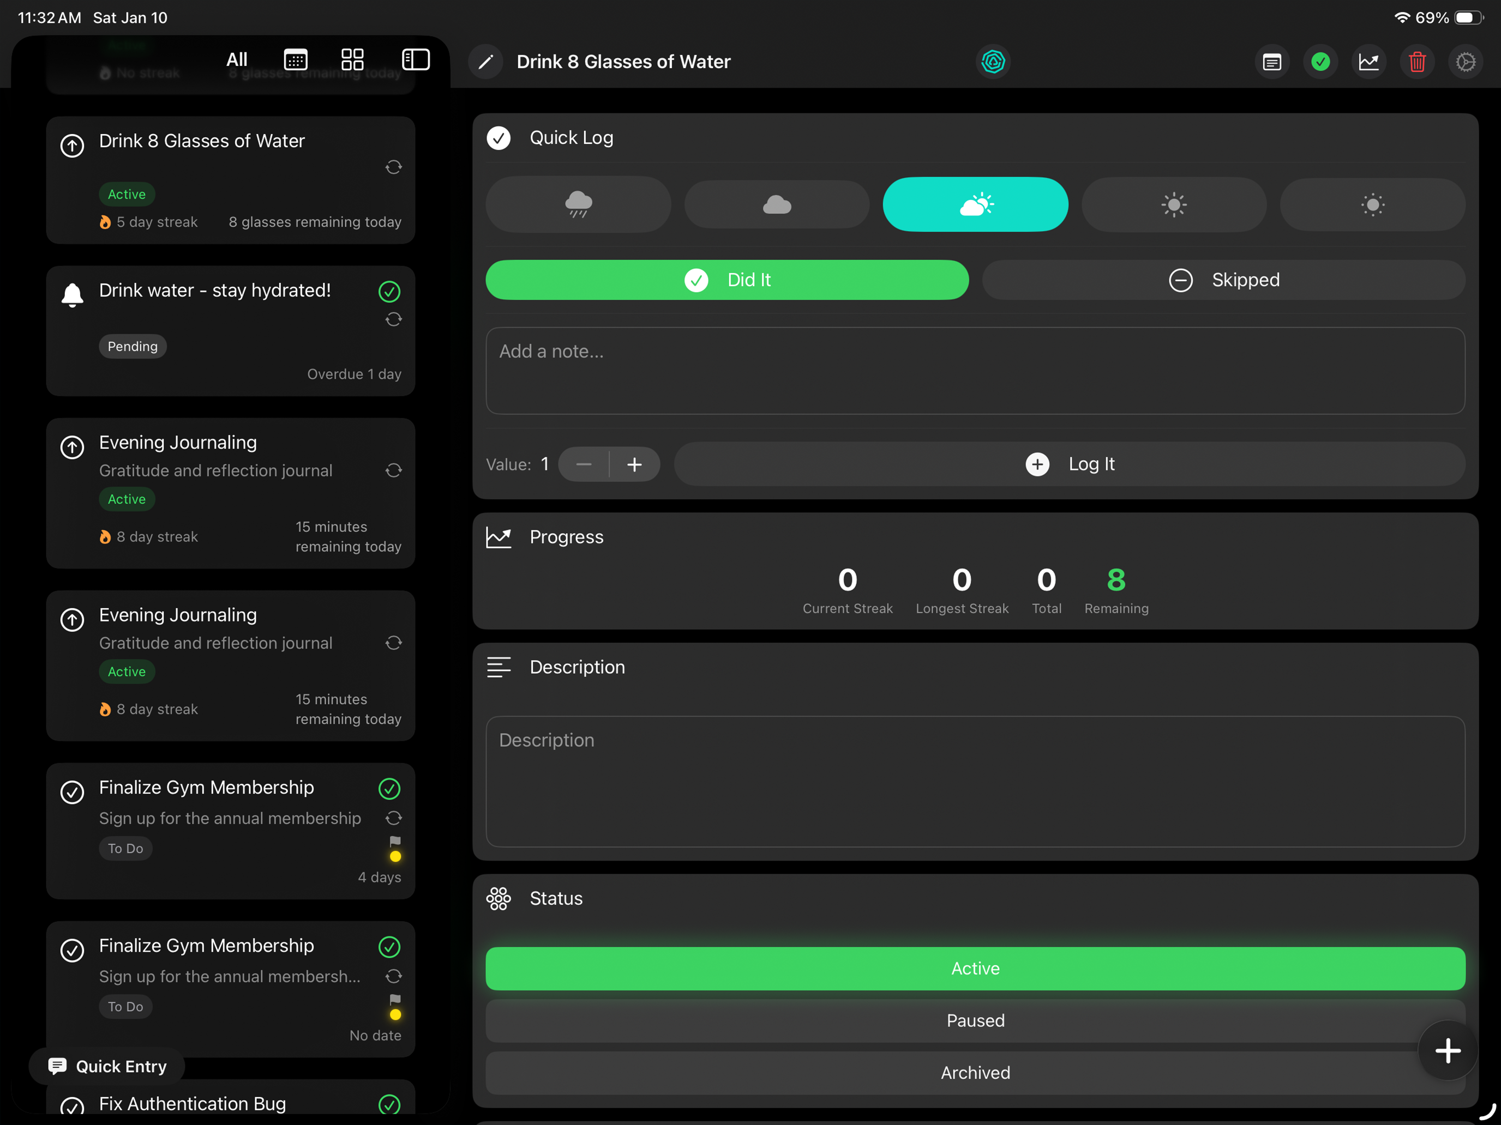Viewport: 1501px width, 1125px height.
Task: Tap the Longest Streak count
Action: (962, 580)
